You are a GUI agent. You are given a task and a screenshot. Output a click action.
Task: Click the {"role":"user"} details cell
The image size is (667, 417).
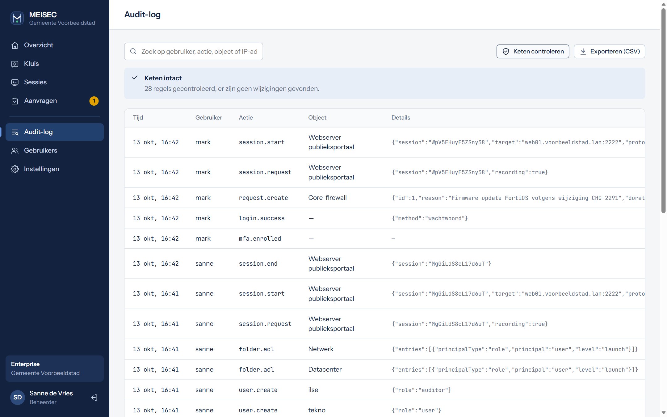pyautogui.click(x=416, y=411)
